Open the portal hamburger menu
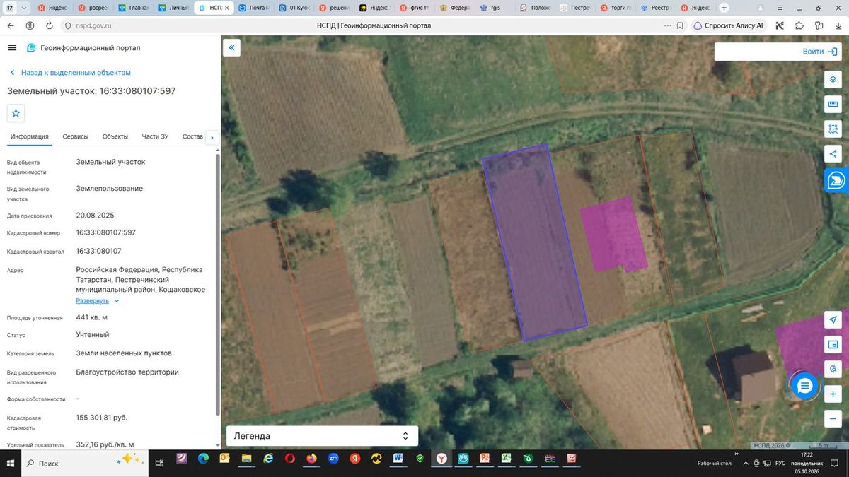849x477 pixels. (12, 47)
